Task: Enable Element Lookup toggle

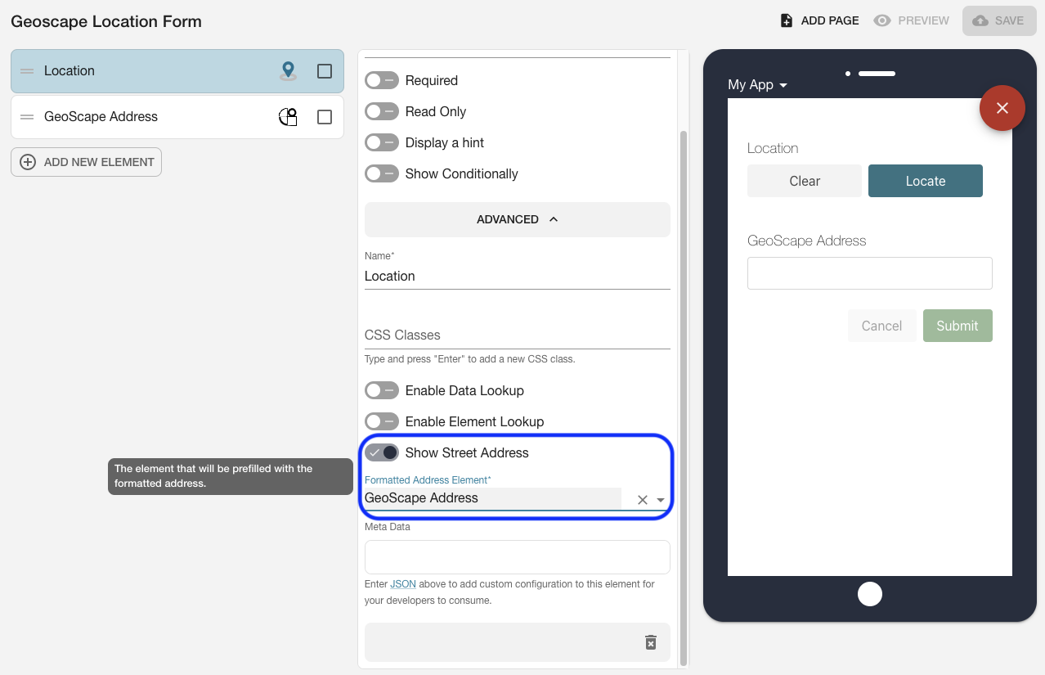Action: click(x=382, y=421)
